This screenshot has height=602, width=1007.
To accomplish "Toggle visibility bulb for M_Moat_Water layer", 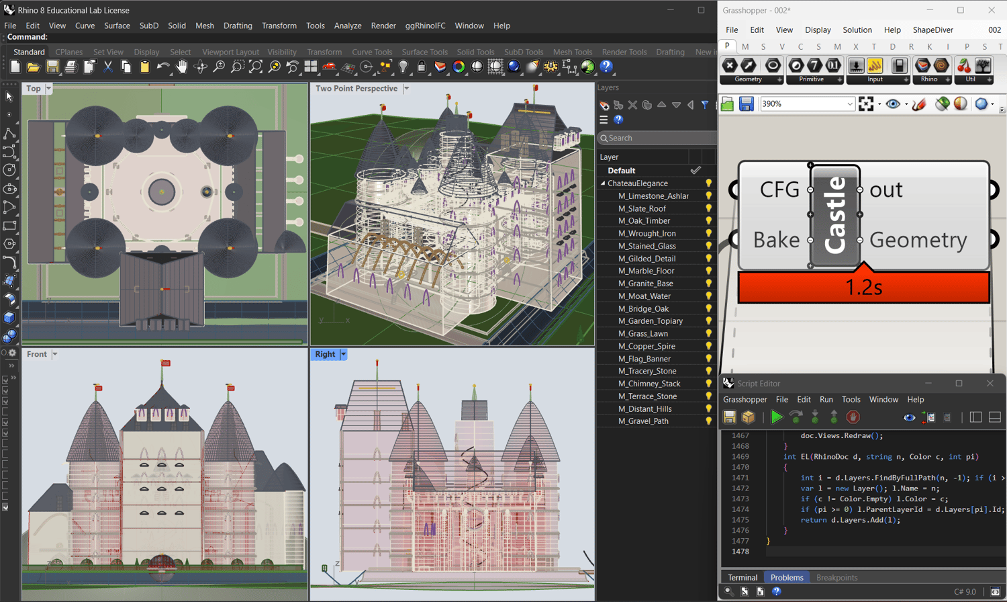I will 708,296.
